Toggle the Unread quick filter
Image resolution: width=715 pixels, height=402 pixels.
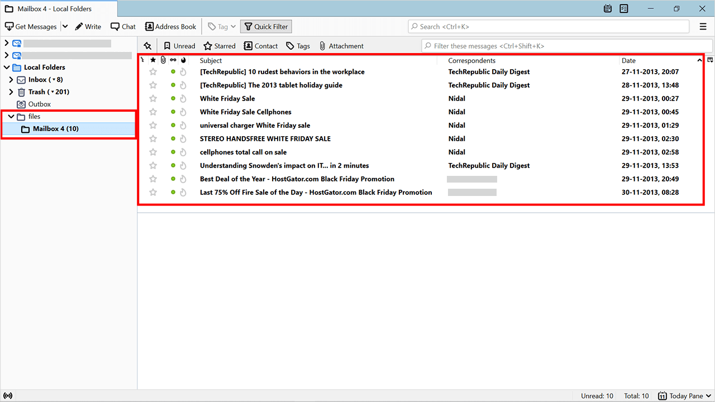click(x=179, y=46)
